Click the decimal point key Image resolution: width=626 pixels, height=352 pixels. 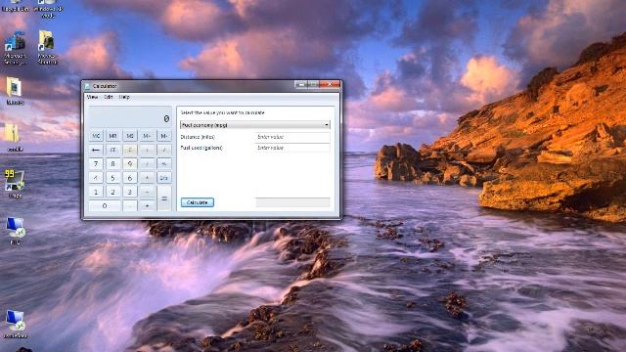coord(130,206)
